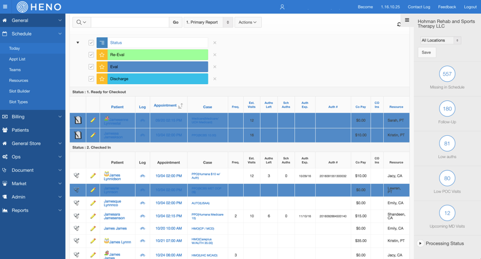Image resolution: width=481 pixels, height=259 pixels.
Task: Toggle the right side panel menu icon
Action: coord(407,20)
